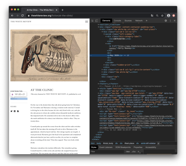Viewport: 186px width, 166px height.
Task: Toggle the device toolbar icon
Action: point(96,21)
